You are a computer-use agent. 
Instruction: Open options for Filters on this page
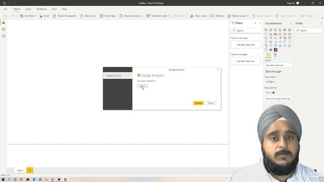(259, 38)
